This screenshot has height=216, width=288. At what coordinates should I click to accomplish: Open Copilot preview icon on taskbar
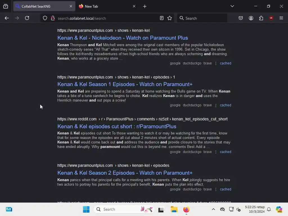pos(279,209)
